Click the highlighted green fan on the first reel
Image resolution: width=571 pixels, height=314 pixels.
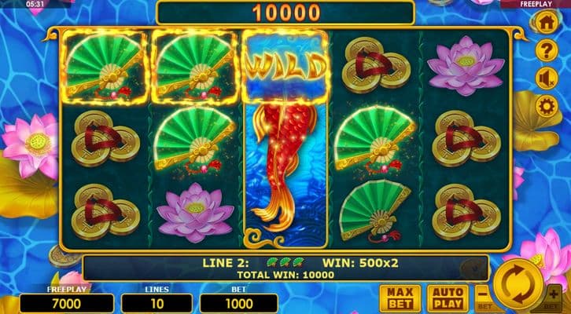coord(105,68)
